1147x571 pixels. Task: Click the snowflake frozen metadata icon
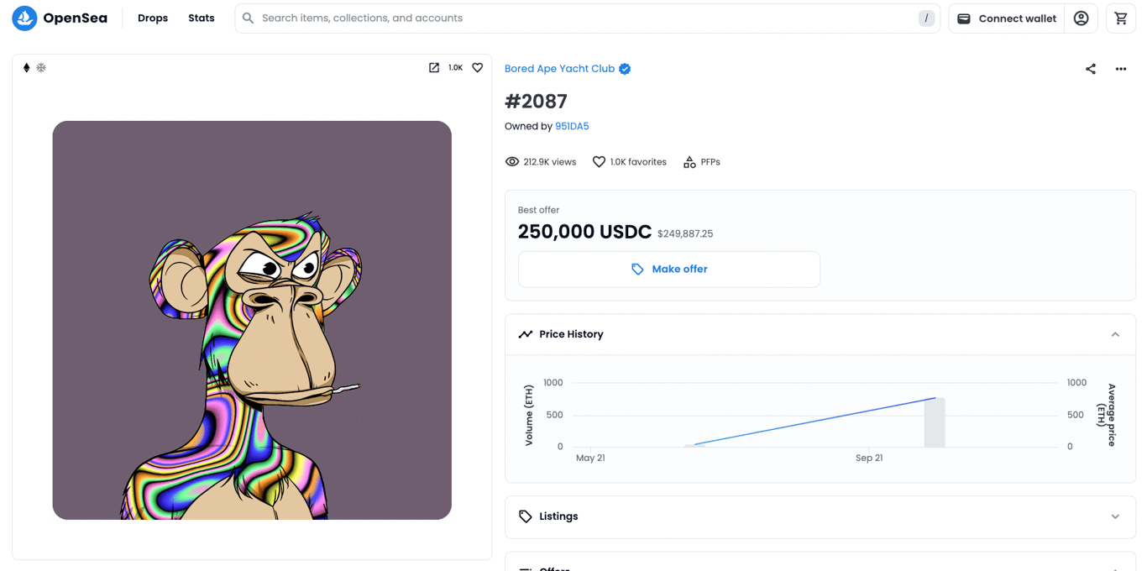(x=41, y=68)
